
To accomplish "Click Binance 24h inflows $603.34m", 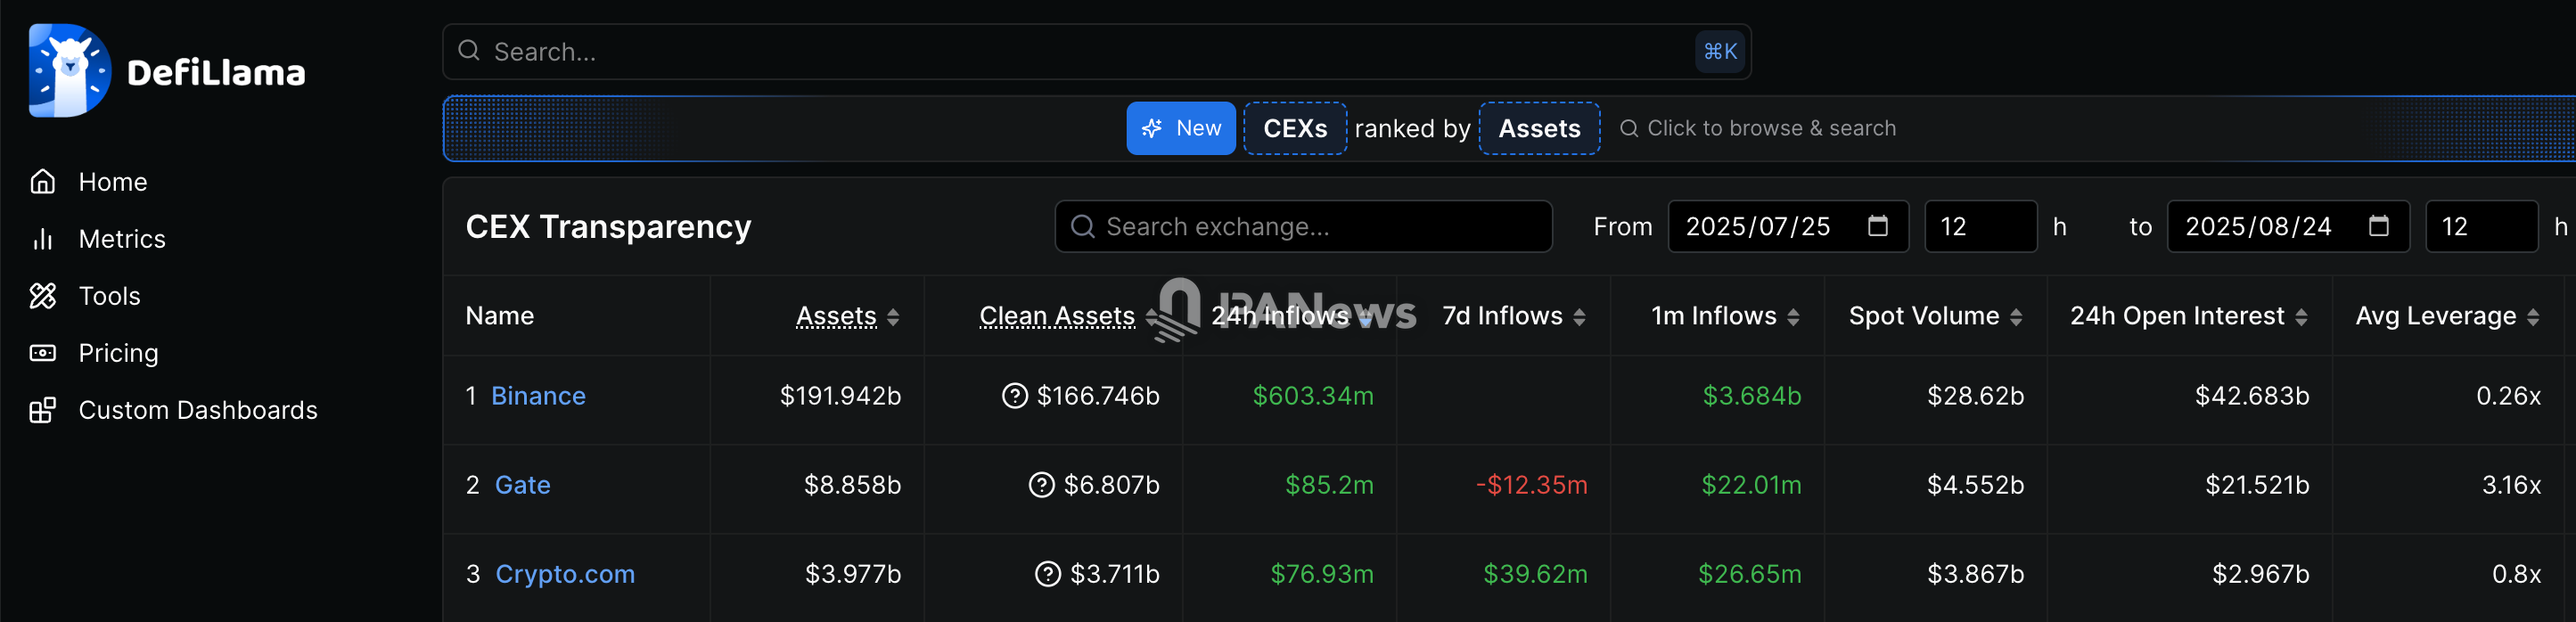I will (1313, 396).
